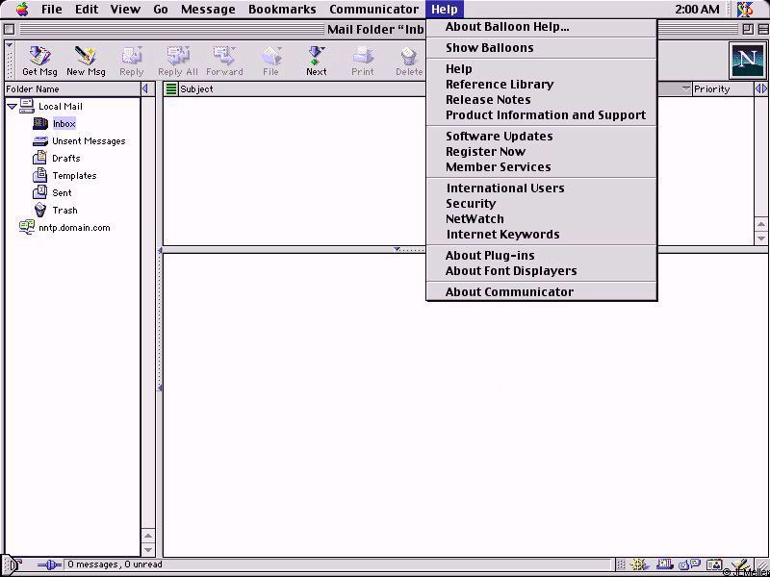Collapse the toolbar with its handle triangle
770x577 pixels.
coord(9,45)
